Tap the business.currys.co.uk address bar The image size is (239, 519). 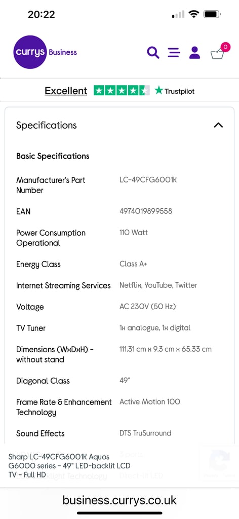coord(119,500)
